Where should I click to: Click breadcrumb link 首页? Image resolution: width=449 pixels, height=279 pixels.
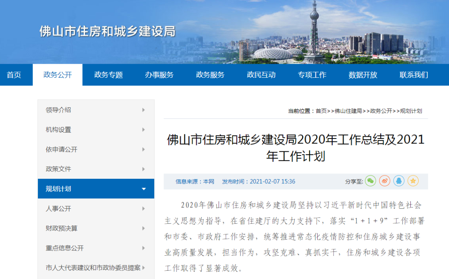click(x=321, y=111)
